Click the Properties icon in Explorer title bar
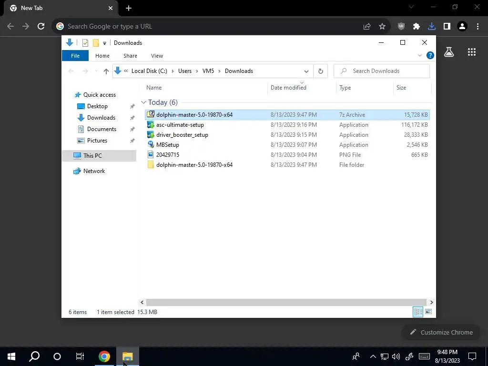Screen dimensions: 488x366 [x=85, y=43]
